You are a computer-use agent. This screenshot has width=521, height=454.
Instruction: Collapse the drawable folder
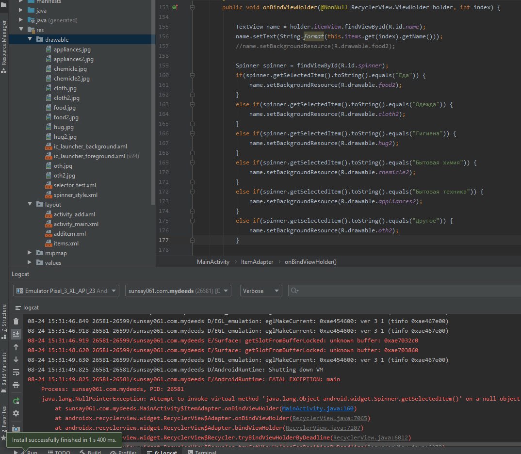tap(30, 40)
